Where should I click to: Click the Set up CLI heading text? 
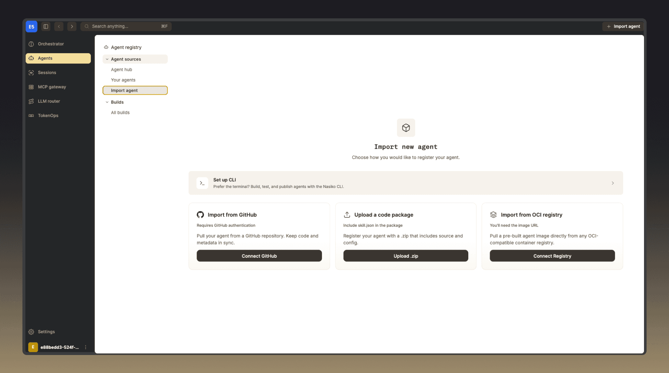pyautogui.click(x=225, y=180)
